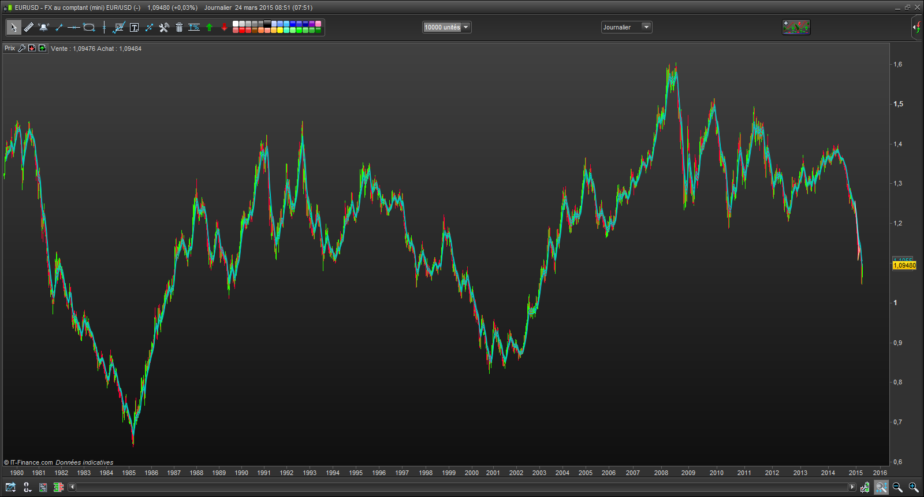Pick the bright red color swatch
Screen dimensions: 924x497
pos(242,30)
